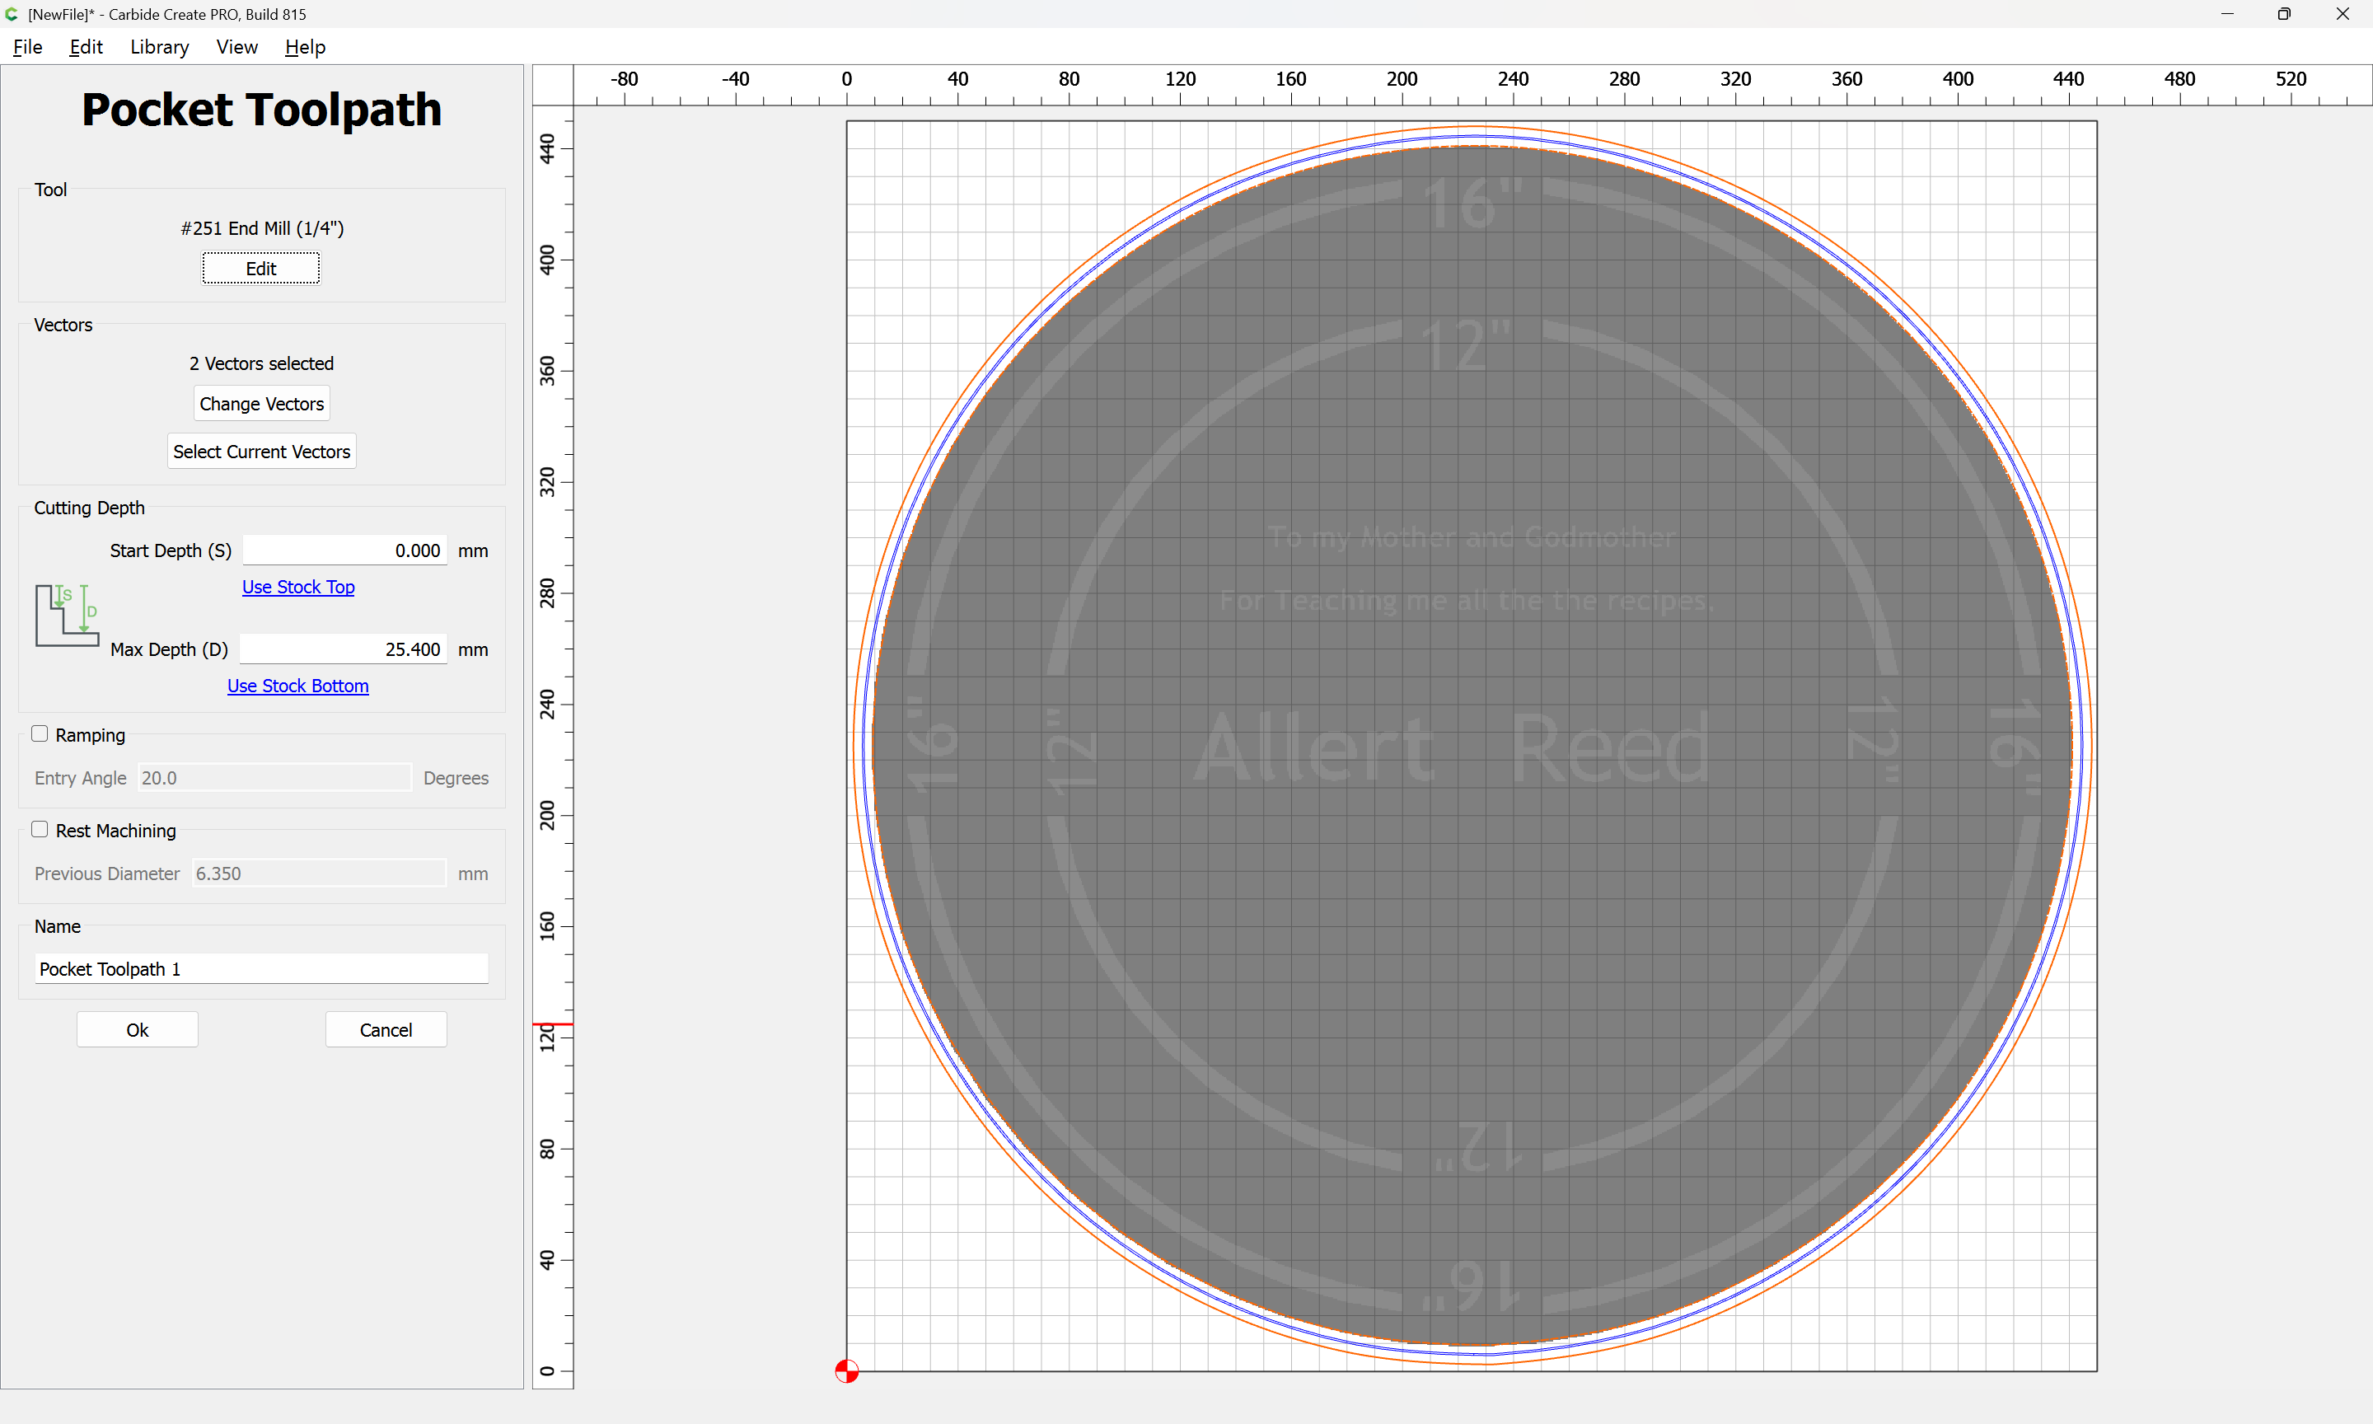Click the Carbide Create app icon
2373x1424 pixels.
(12, 13)
